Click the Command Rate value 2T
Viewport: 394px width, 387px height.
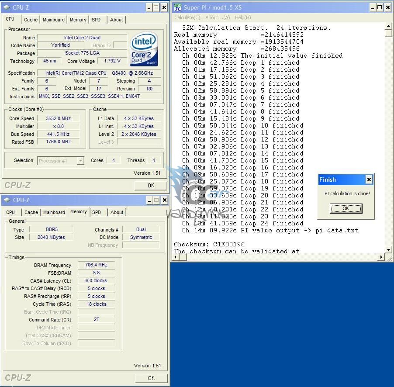(96, 319)
